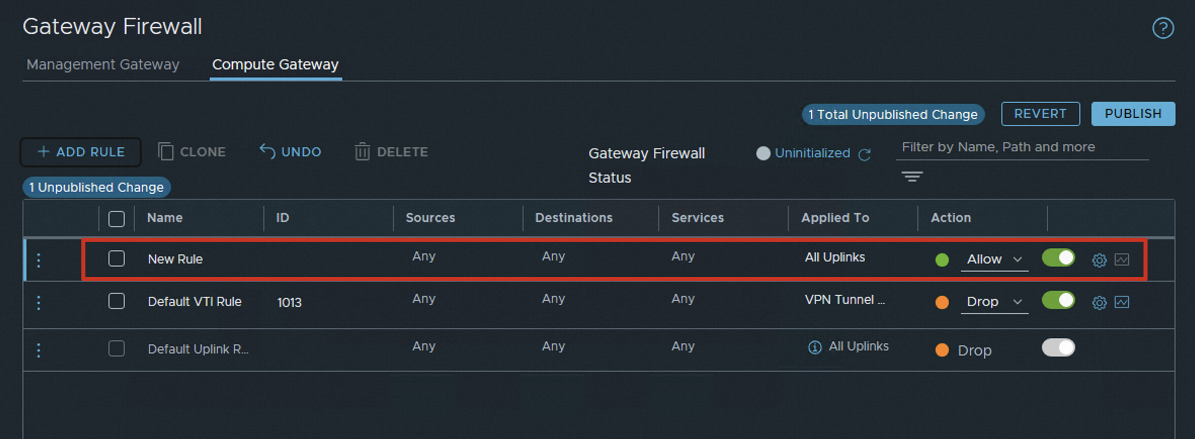Screen dimensions: 1195x439
Task: Select the Compute Gateway tab
Action: pos(275,65)
